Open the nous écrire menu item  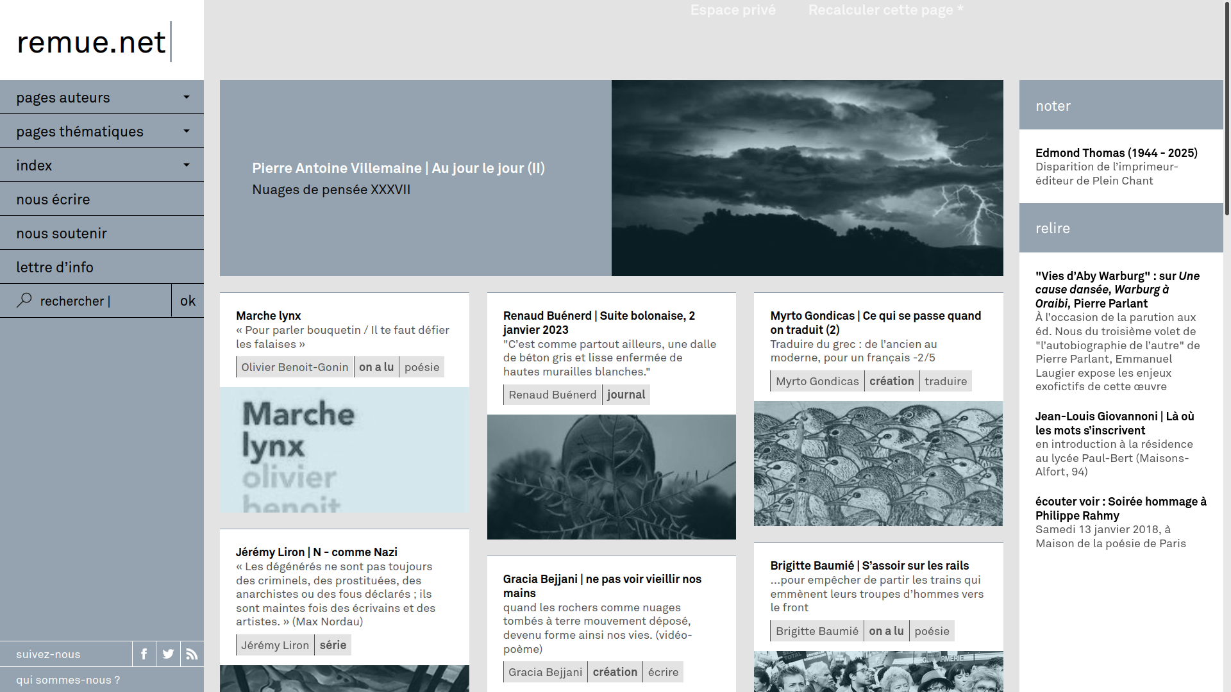pyautogui.click(x=53, y=199)
